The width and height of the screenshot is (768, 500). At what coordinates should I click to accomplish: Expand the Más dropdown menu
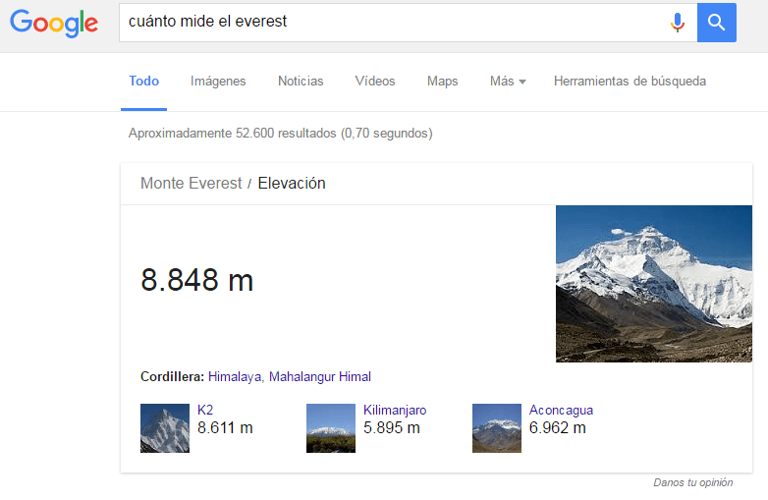click(x=508, y=82)
